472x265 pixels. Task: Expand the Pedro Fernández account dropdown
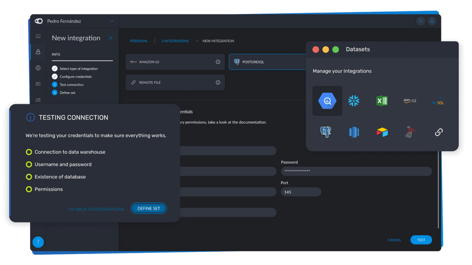[x=112, y=21]
